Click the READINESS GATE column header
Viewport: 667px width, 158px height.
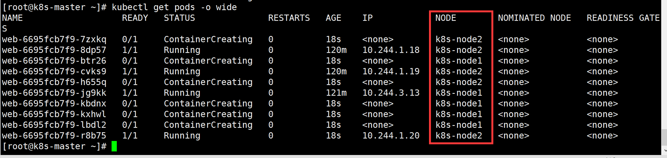coord(623,18)
